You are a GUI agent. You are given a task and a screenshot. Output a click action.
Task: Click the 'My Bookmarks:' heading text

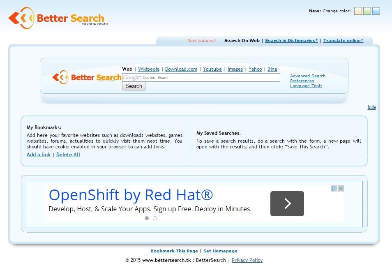tap(44, 127)
